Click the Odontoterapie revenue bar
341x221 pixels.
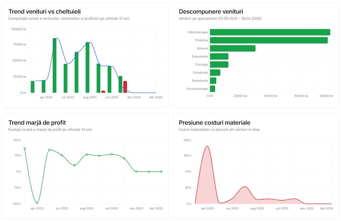(x=270, y=32)
